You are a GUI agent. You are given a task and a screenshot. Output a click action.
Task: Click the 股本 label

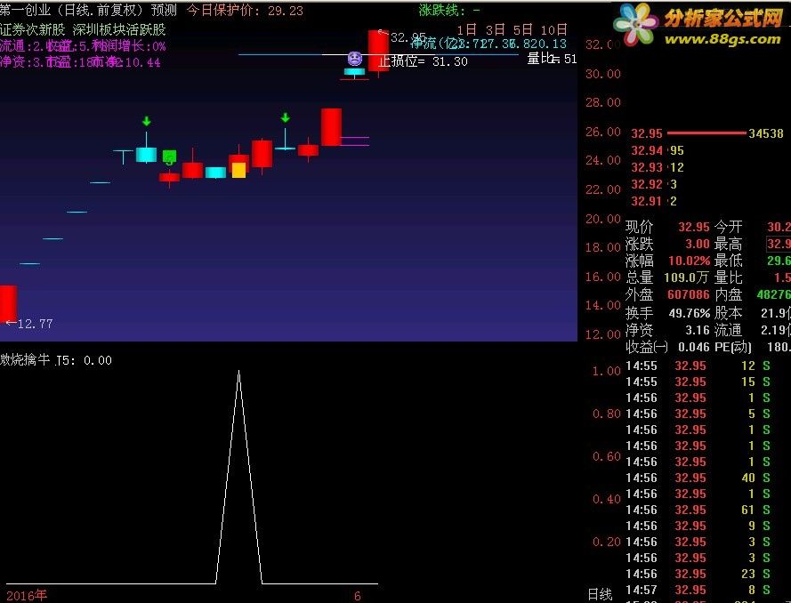coord(728,314)
